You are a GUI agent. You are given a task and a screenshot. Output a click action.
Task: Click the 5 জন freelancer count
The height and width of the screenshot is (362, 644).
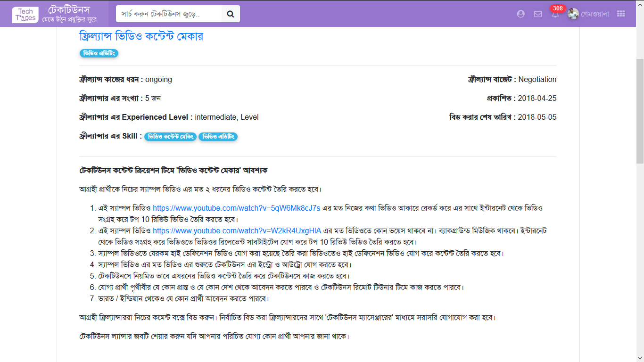[153, 99]
